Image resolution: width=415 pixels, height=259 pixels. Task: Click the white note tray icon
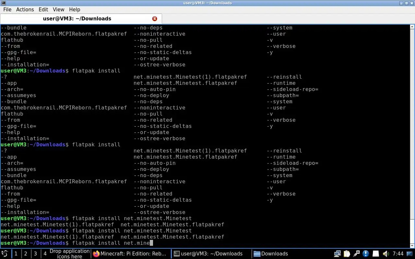[x=375, y=253]
